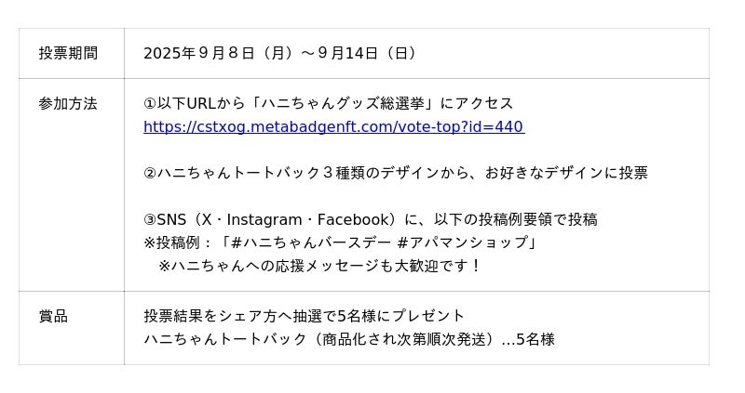Click the step ② line about voting for a design

395,173
